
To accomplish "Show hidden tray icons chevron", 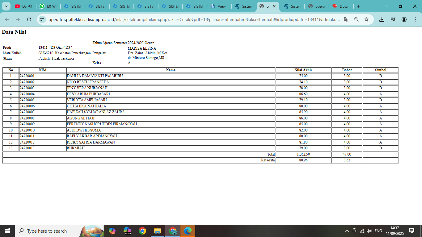I will [347, 231].
